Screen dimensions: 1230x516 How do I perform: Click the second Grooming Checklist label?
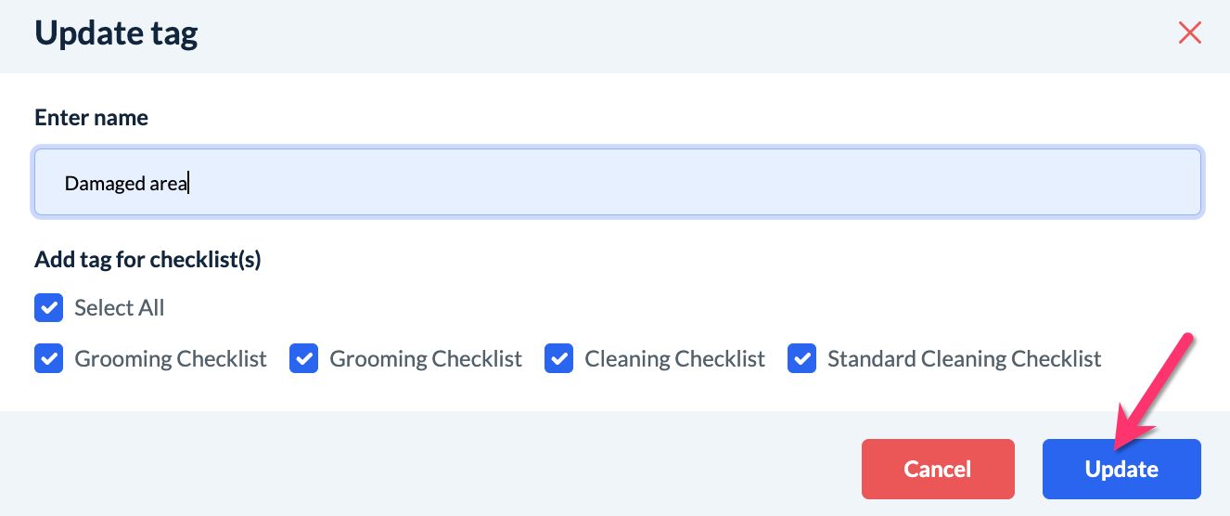click(426, 358)
